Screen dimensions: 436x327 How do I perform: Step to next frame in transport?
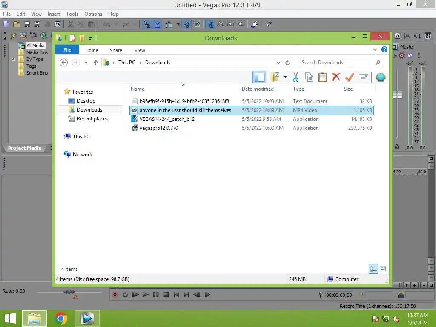207,295
